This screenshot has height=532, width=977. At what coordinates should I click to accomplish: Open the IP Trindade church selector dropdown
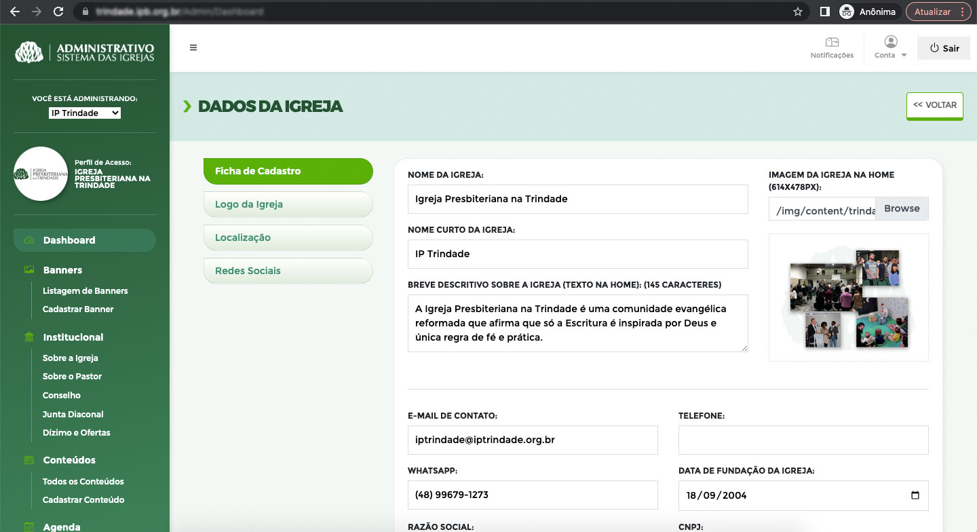click(x=85, y=113)
